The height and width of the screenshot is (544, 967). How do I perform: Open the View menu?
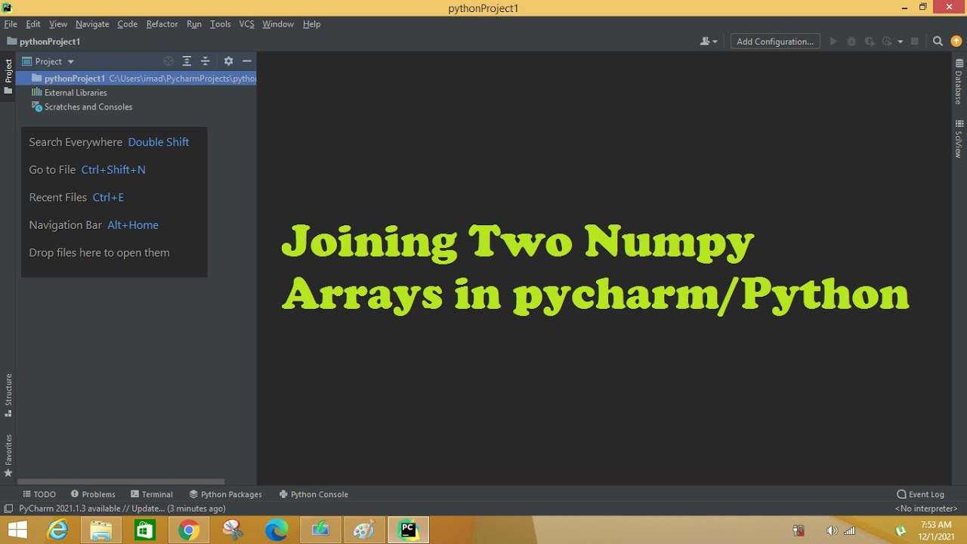tap(58, 24)
